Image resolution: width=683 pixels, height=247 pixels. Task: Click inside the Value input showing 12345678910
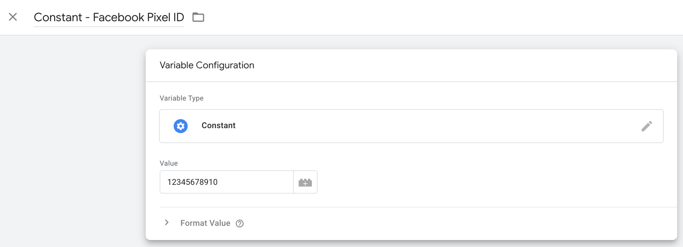(226, 182)
